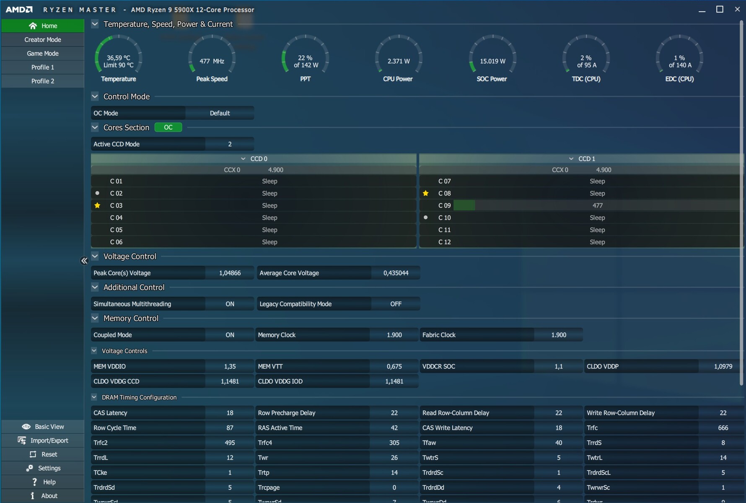Image resolution: width=746 pixels, height=503 pixels.
Task: Toggle the Simultaneous Multithreading ON value
Action: click(x=230, y=304)
